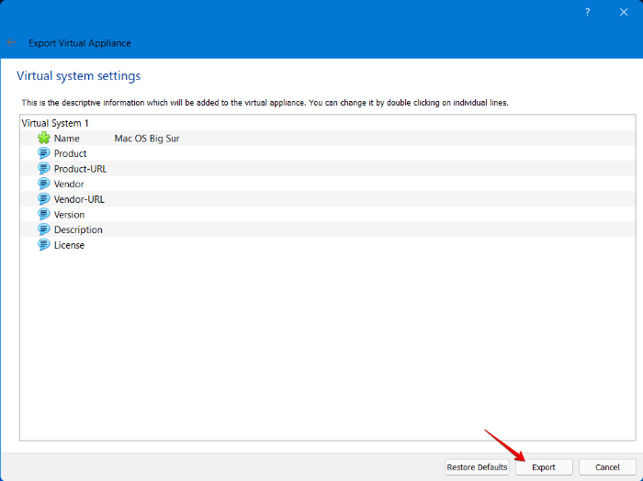Click the speech bubble icon beside Description
Image resolution: width=643 pixels, height=481 pixels.
click(x=44, y=229)
